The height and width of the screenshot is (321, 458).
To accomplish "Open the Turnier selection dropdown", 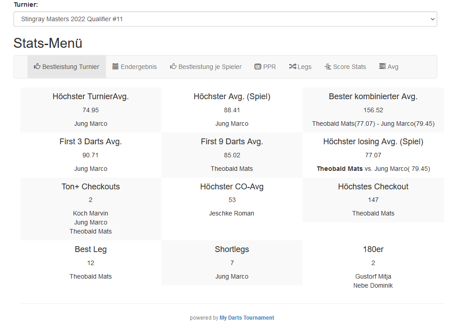I will pos(225,19).
